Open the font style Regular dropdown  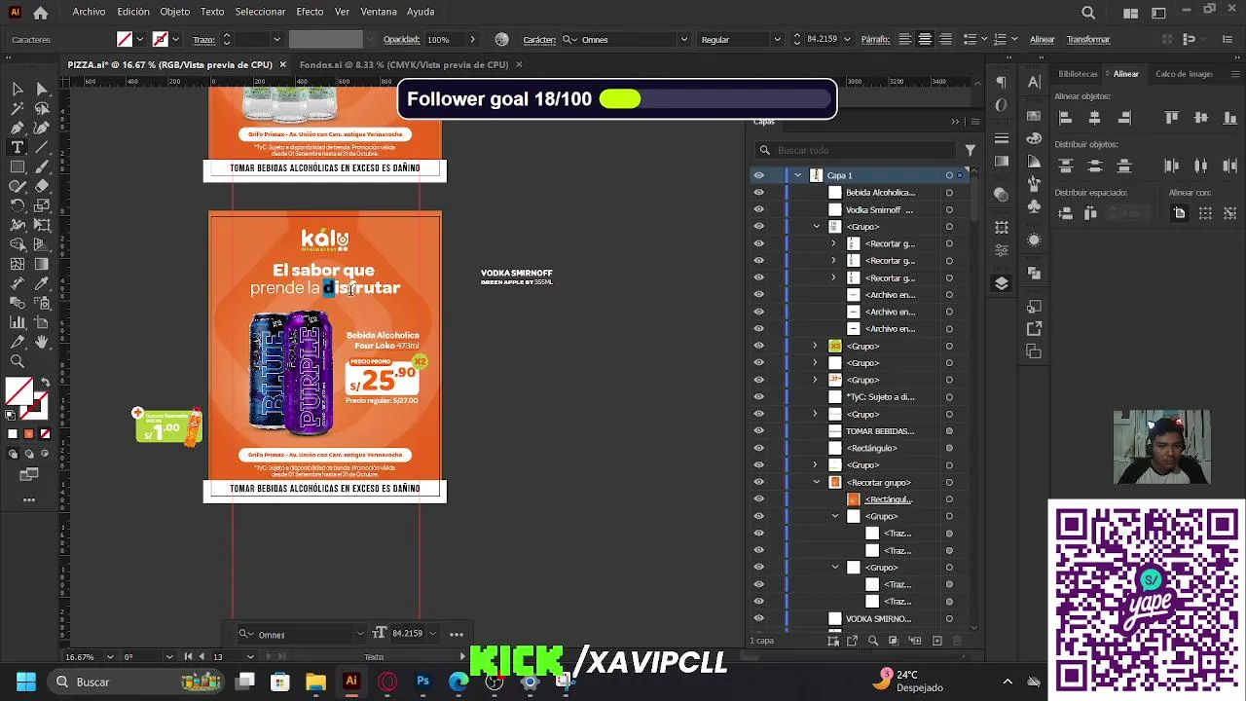pos(777,40)
